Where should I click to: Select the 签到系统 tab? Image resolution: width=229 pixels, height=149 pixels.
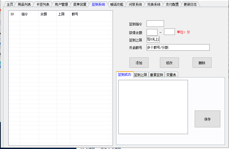coord(98,4)
